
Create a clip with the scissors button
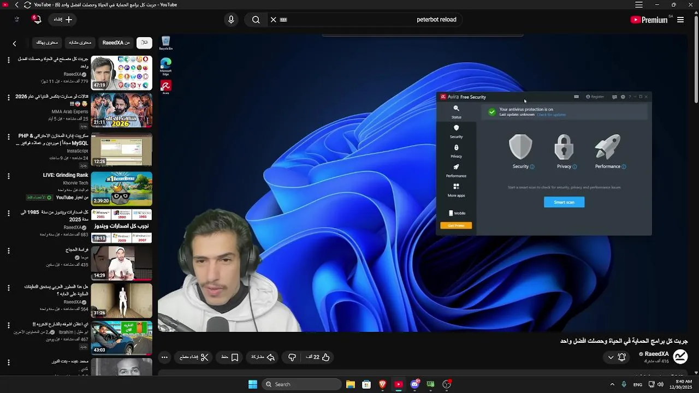(194, 357)
